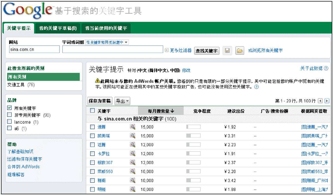Check the box for keyword 卡罗拉
The width and height of the screenshot is (333, 195).
[x=92, y=154]
